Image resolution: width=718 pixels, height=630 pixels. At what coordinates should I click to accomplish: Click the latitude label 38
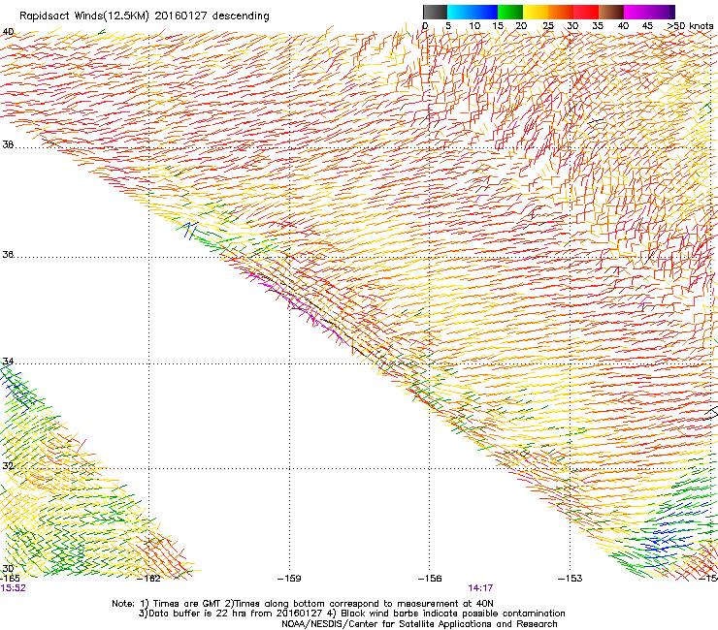pos(8,144)
